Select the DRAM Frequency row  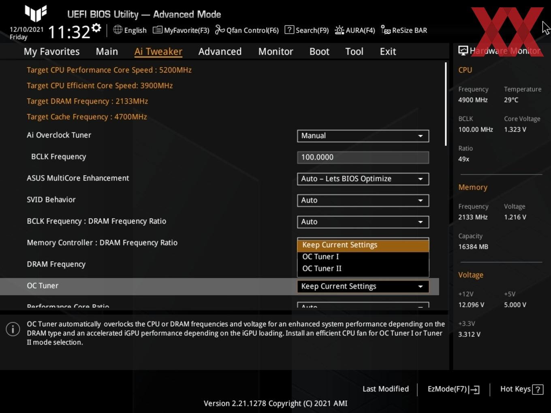pyautogui.click(x=56, y=264)
